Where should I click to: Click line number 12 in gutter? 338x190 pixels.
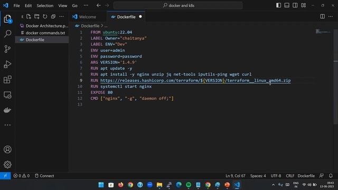click(80, 98)
